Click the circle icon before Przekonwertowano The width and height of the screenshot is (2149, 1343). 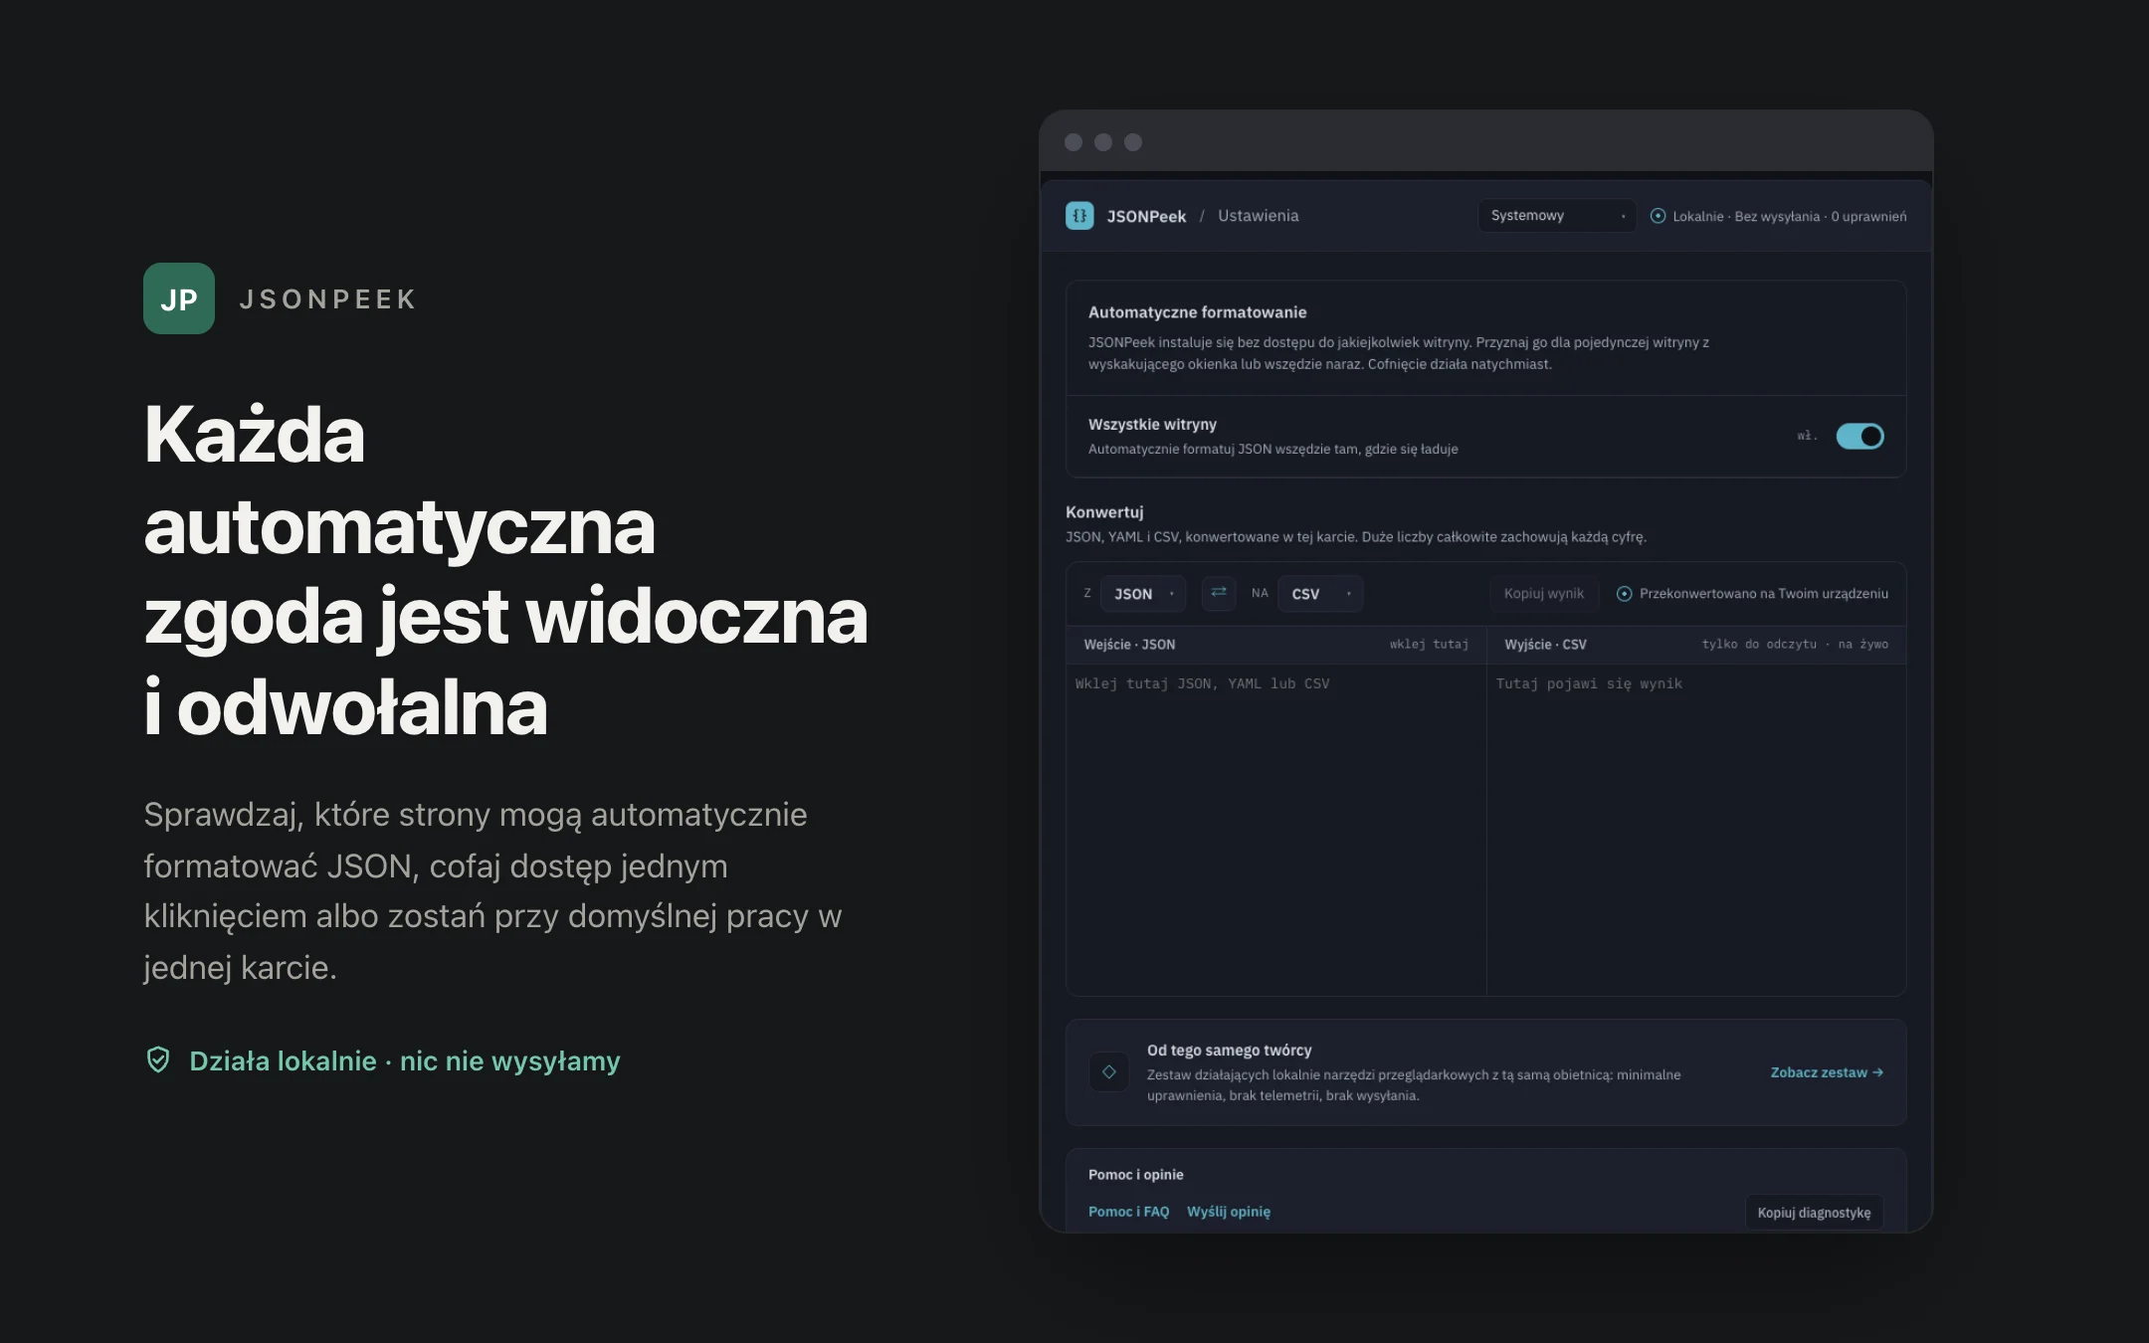click(1624, 594)
